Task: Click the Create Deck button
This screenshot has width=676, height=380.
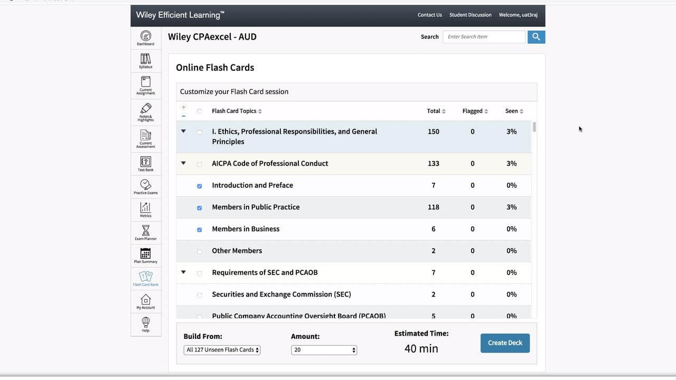Action: pos(505,343)
